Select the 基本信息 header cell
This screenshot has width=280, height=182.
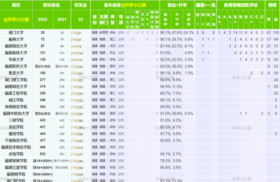(x=125, y=5)
